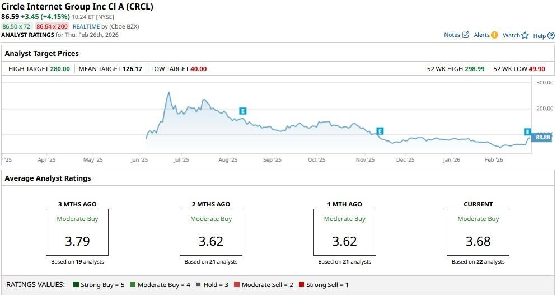Click the 200.00 price axis label
The width and height of the screenshot is (557, 296).
[x=545, y=108]
